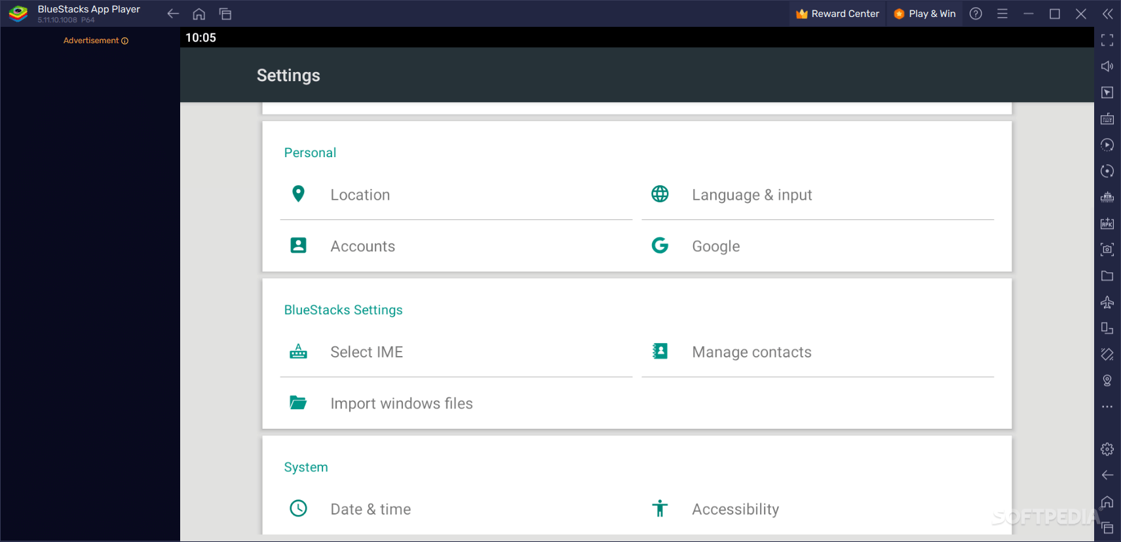Screen dimensions: 1121x542
Task: Open Reward Center
Action: pyautogui.click(x=838, y=14)
